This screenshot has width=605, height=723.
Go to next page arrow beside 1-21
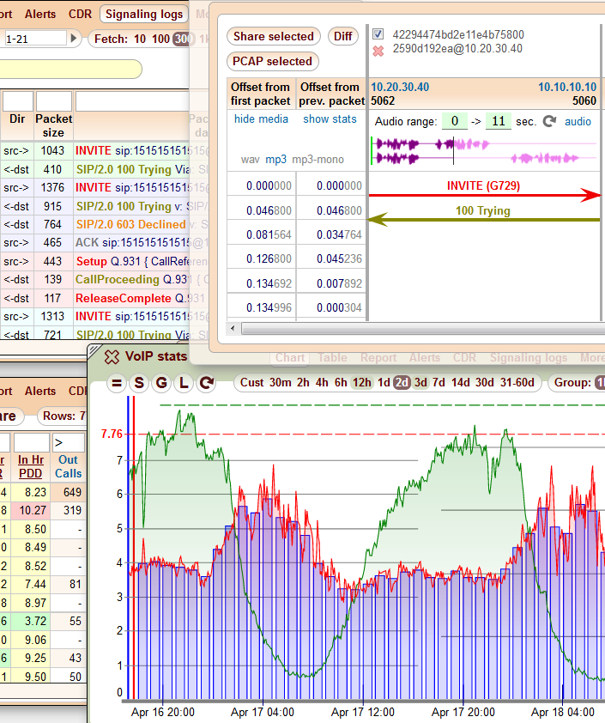(x=75, y=39)
